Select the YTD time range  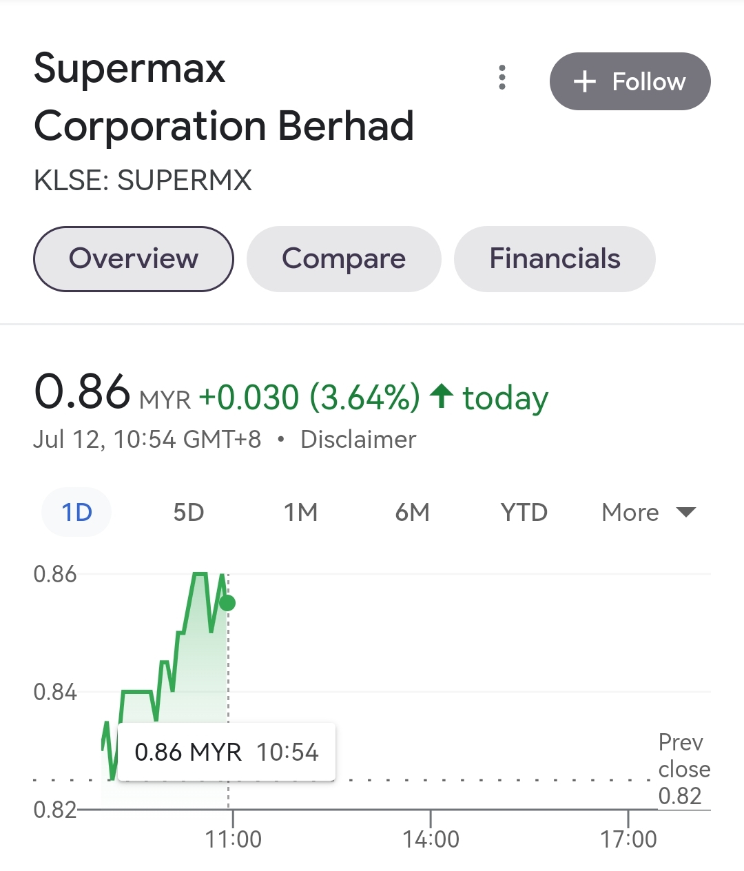click(x=524, y=513)
